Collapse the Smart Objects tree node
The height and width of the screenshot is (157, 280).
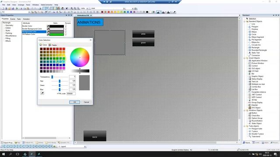(245, 58)
